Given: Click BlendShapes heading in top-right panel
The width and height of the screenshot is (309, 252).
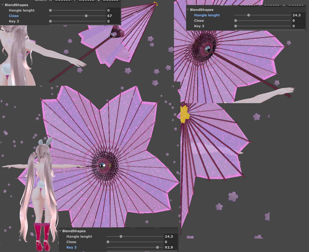Looking at the screenshot, I should [x=202, y=10].
